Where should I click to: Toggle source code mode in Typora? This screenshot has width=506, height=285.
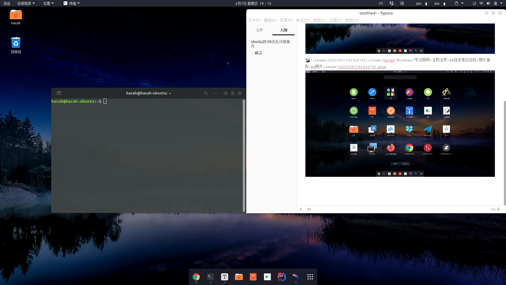click(x=309, y=209)
